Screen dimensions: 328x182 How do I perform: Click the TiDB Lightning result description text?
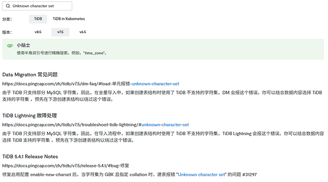pos(163,137)
